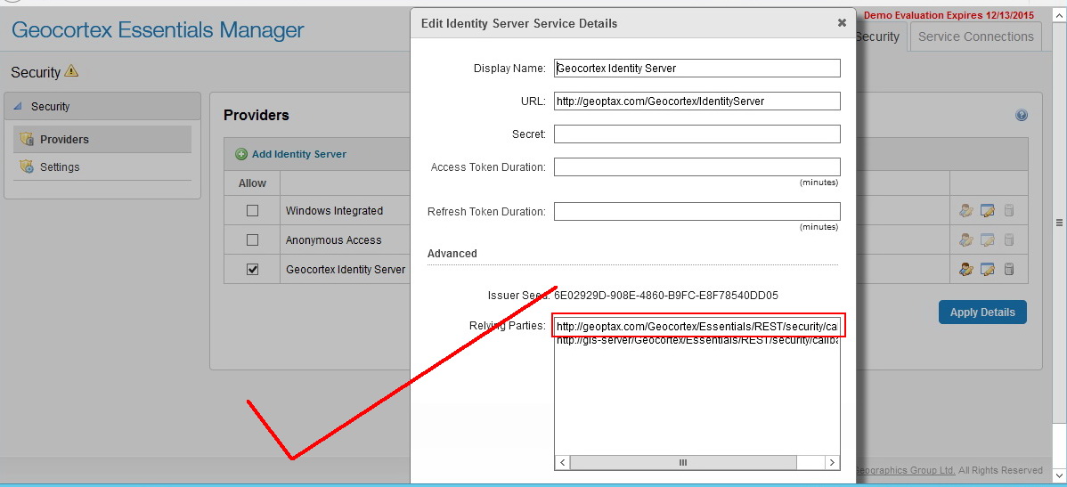
Task: Click the Geocortex Identity Server provider name
Action: point(346,270)
